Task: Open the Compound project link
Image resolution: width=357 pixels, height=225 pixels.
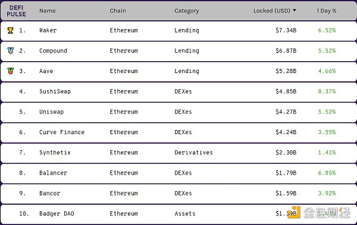Action: (53, 50)
